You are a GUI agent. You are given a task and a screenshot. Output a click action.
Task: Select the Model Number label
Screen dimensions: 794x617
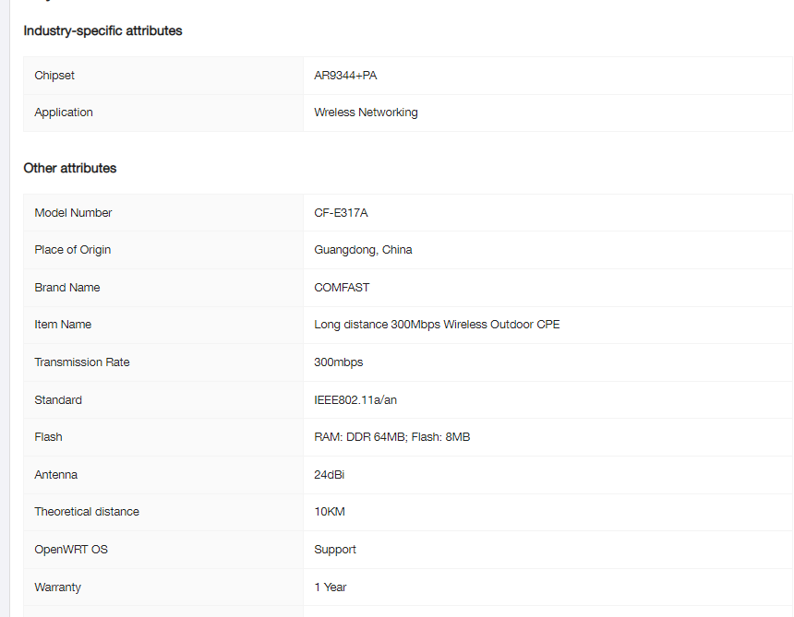pyautogui.click(x=73, y=213)
